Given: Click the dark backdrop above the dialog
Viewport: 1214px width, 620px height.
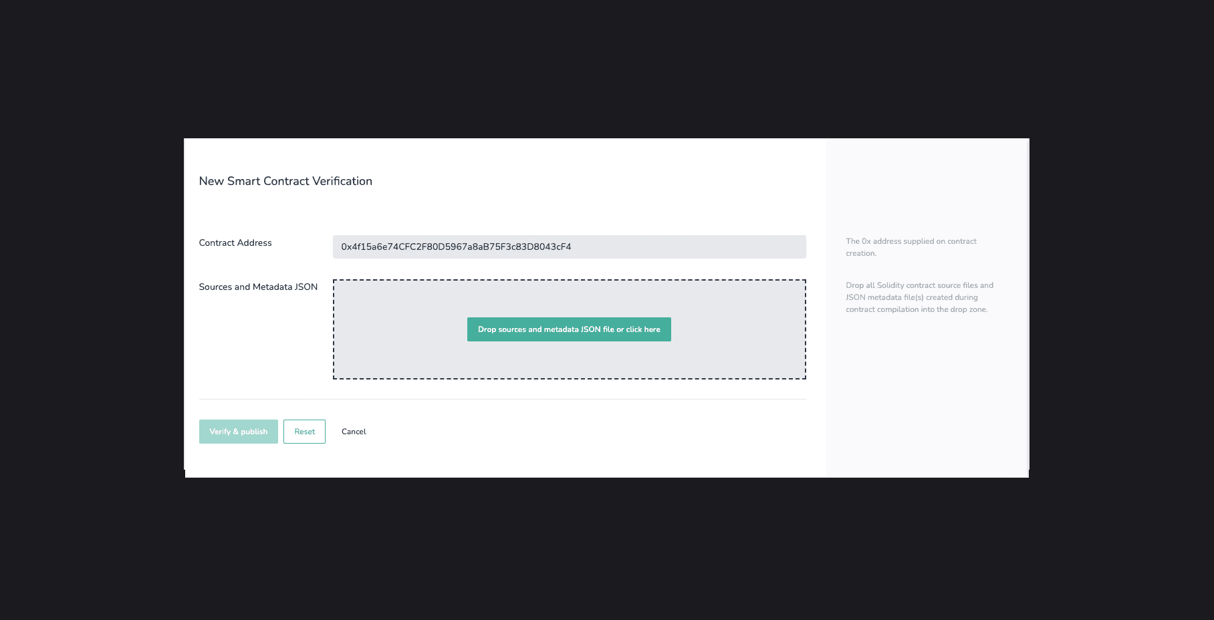Looking at the screenshot, I should tap(607, 67).
